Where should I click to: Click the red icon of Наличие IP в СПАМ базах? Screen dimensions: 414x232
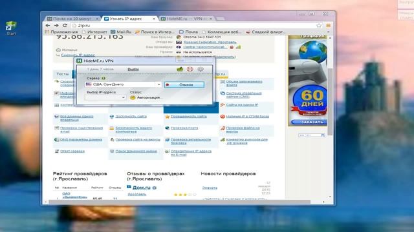[x=223, y=116]
